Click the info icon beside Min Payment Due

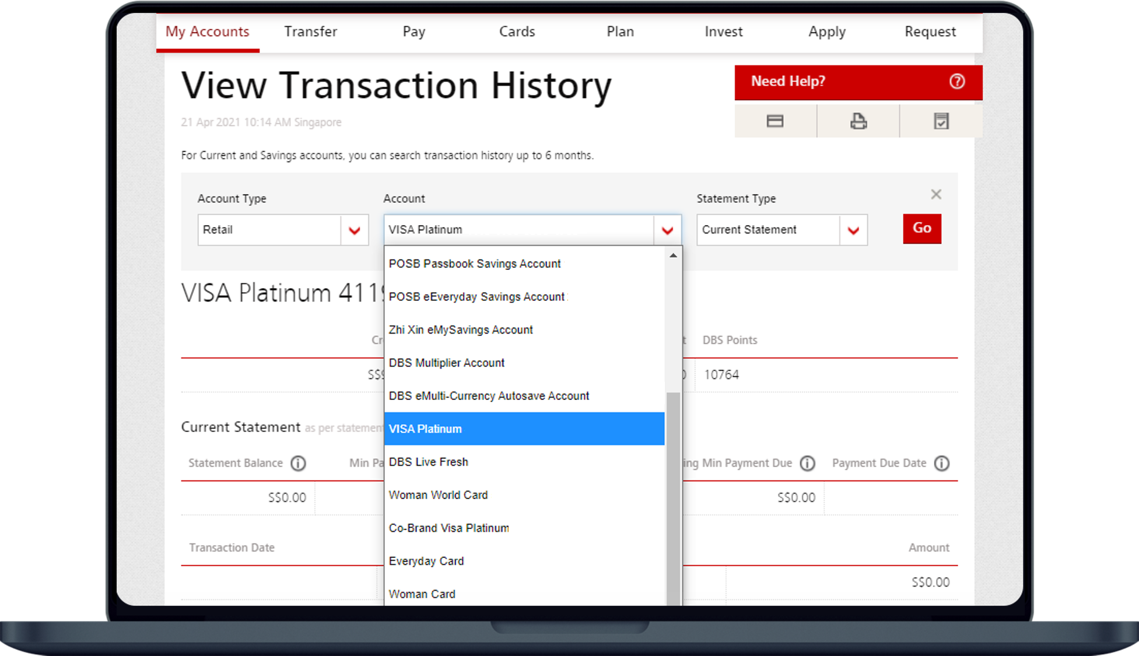click(x=807, y=463)
